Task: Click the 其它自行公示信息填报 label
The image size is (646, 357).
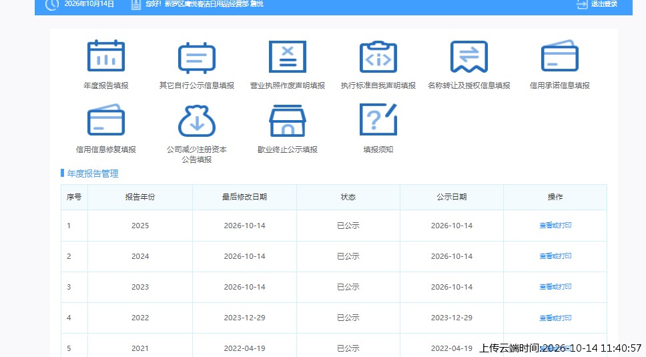Action: point(196,85)
